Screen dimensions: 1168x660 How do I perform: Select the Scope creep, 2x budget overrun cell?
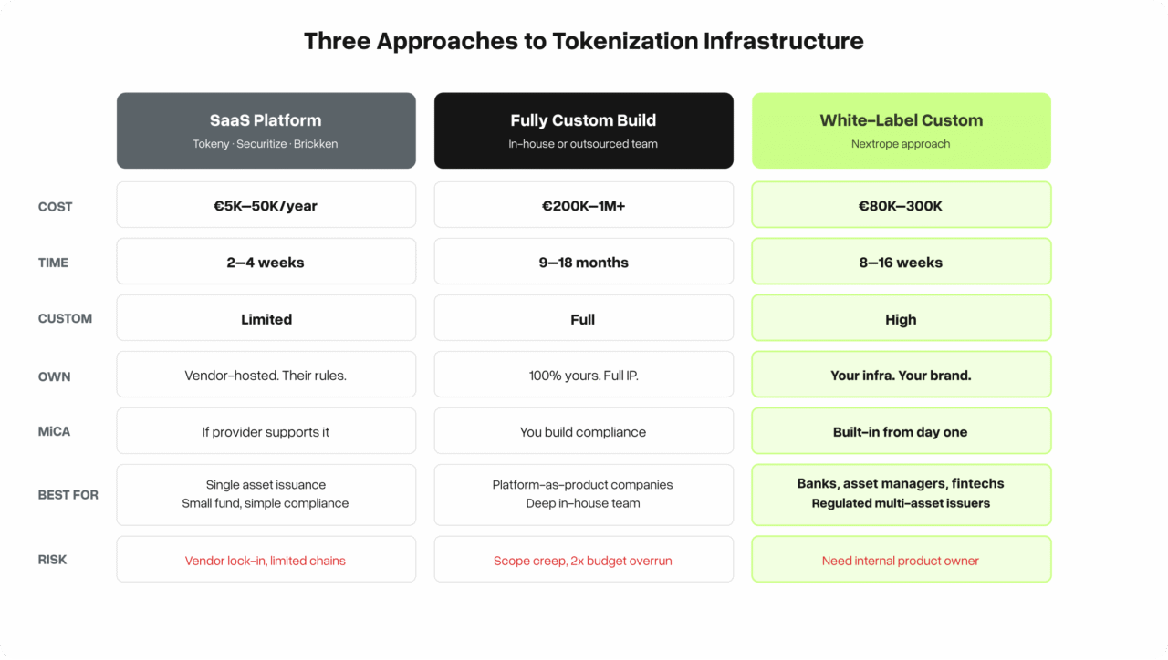pos(583,560)
